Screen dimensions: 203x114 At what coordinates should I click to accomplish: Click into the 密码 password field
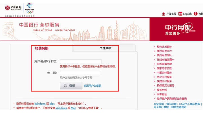tap(80, 73)
